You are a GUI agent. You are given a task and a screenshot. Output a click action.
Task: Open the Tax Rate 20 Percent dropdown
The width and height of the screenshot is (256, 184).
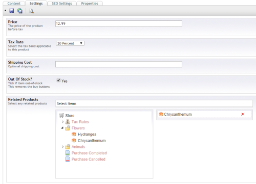70,43
